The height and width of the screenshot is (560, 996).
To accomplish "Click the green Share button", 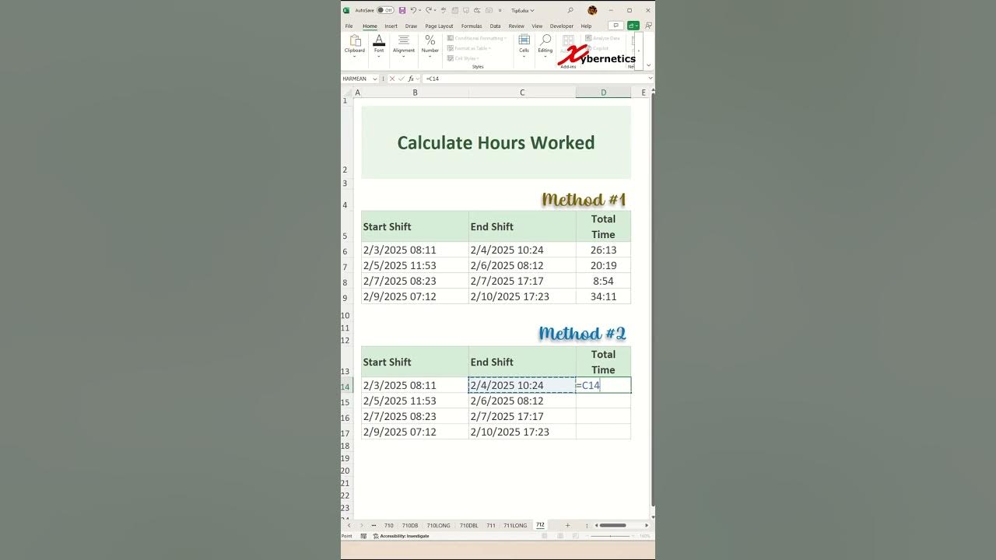I will 633,26.
